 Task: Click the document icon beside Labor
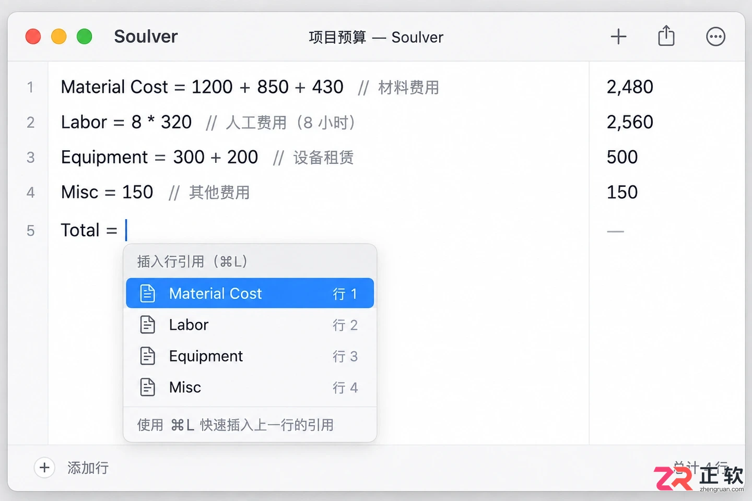coord(148,325)
